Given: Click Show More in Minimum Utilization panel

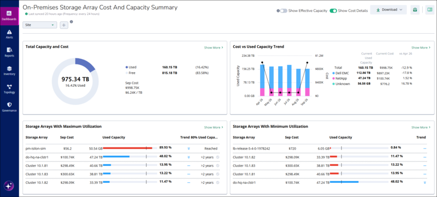Looking at the screenshot, I should coord(421,128).
